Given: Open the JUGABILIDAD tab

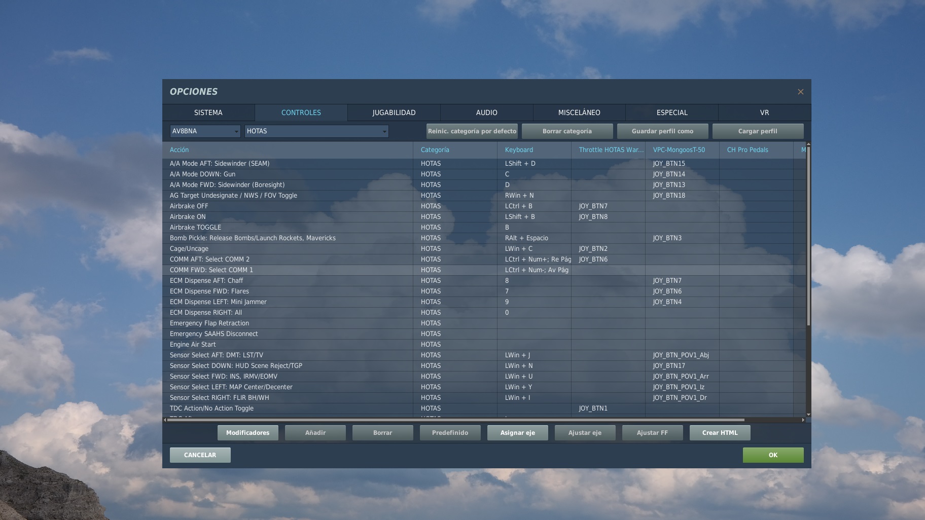Looking at the screenshot, I should pyautogui.click(x=394, y=113).
